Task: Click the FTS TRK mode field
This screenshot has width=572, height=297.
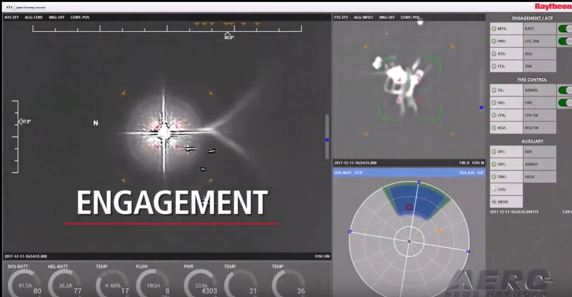Action: click(x=539, y=67)
